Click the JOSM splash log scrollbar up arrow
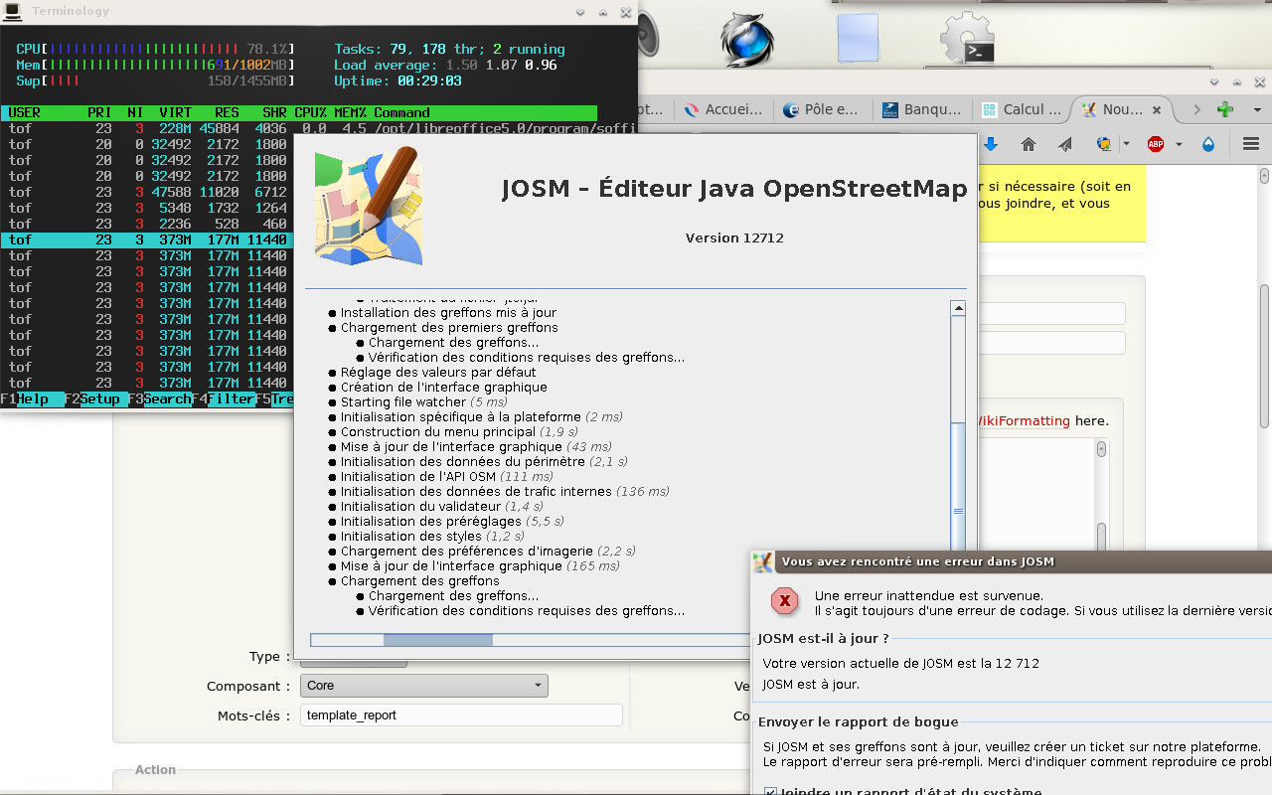1272x795 pixels. pyautogui.click(x=958, y=308)
